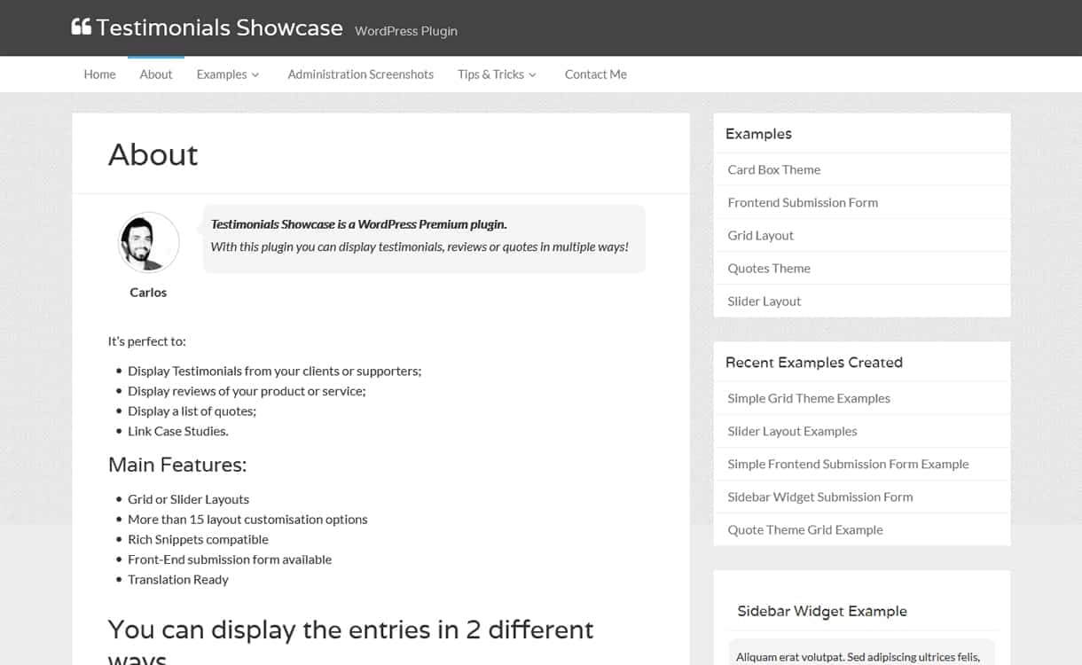Click the Sidebar Widget Example heading
Viewport: 1082px width, 665px height.
821,611
